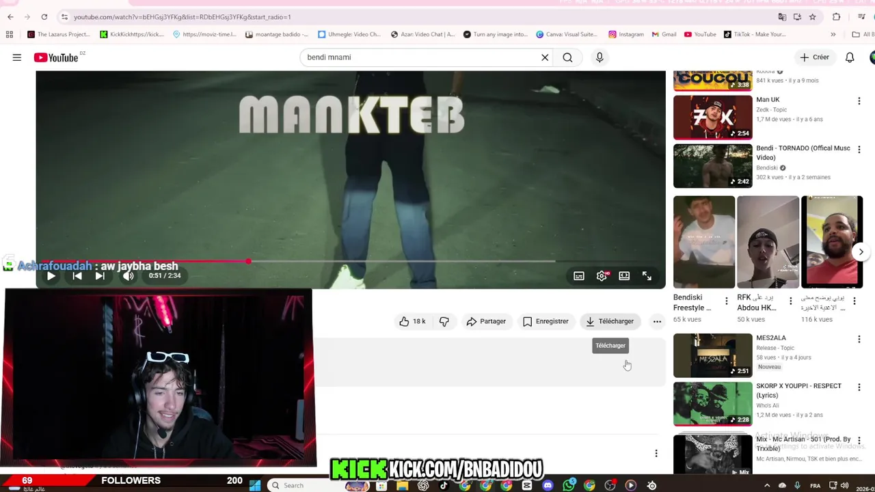Click the YouTube search input field
The image size is (875, 492).
(x=422, y=57)
